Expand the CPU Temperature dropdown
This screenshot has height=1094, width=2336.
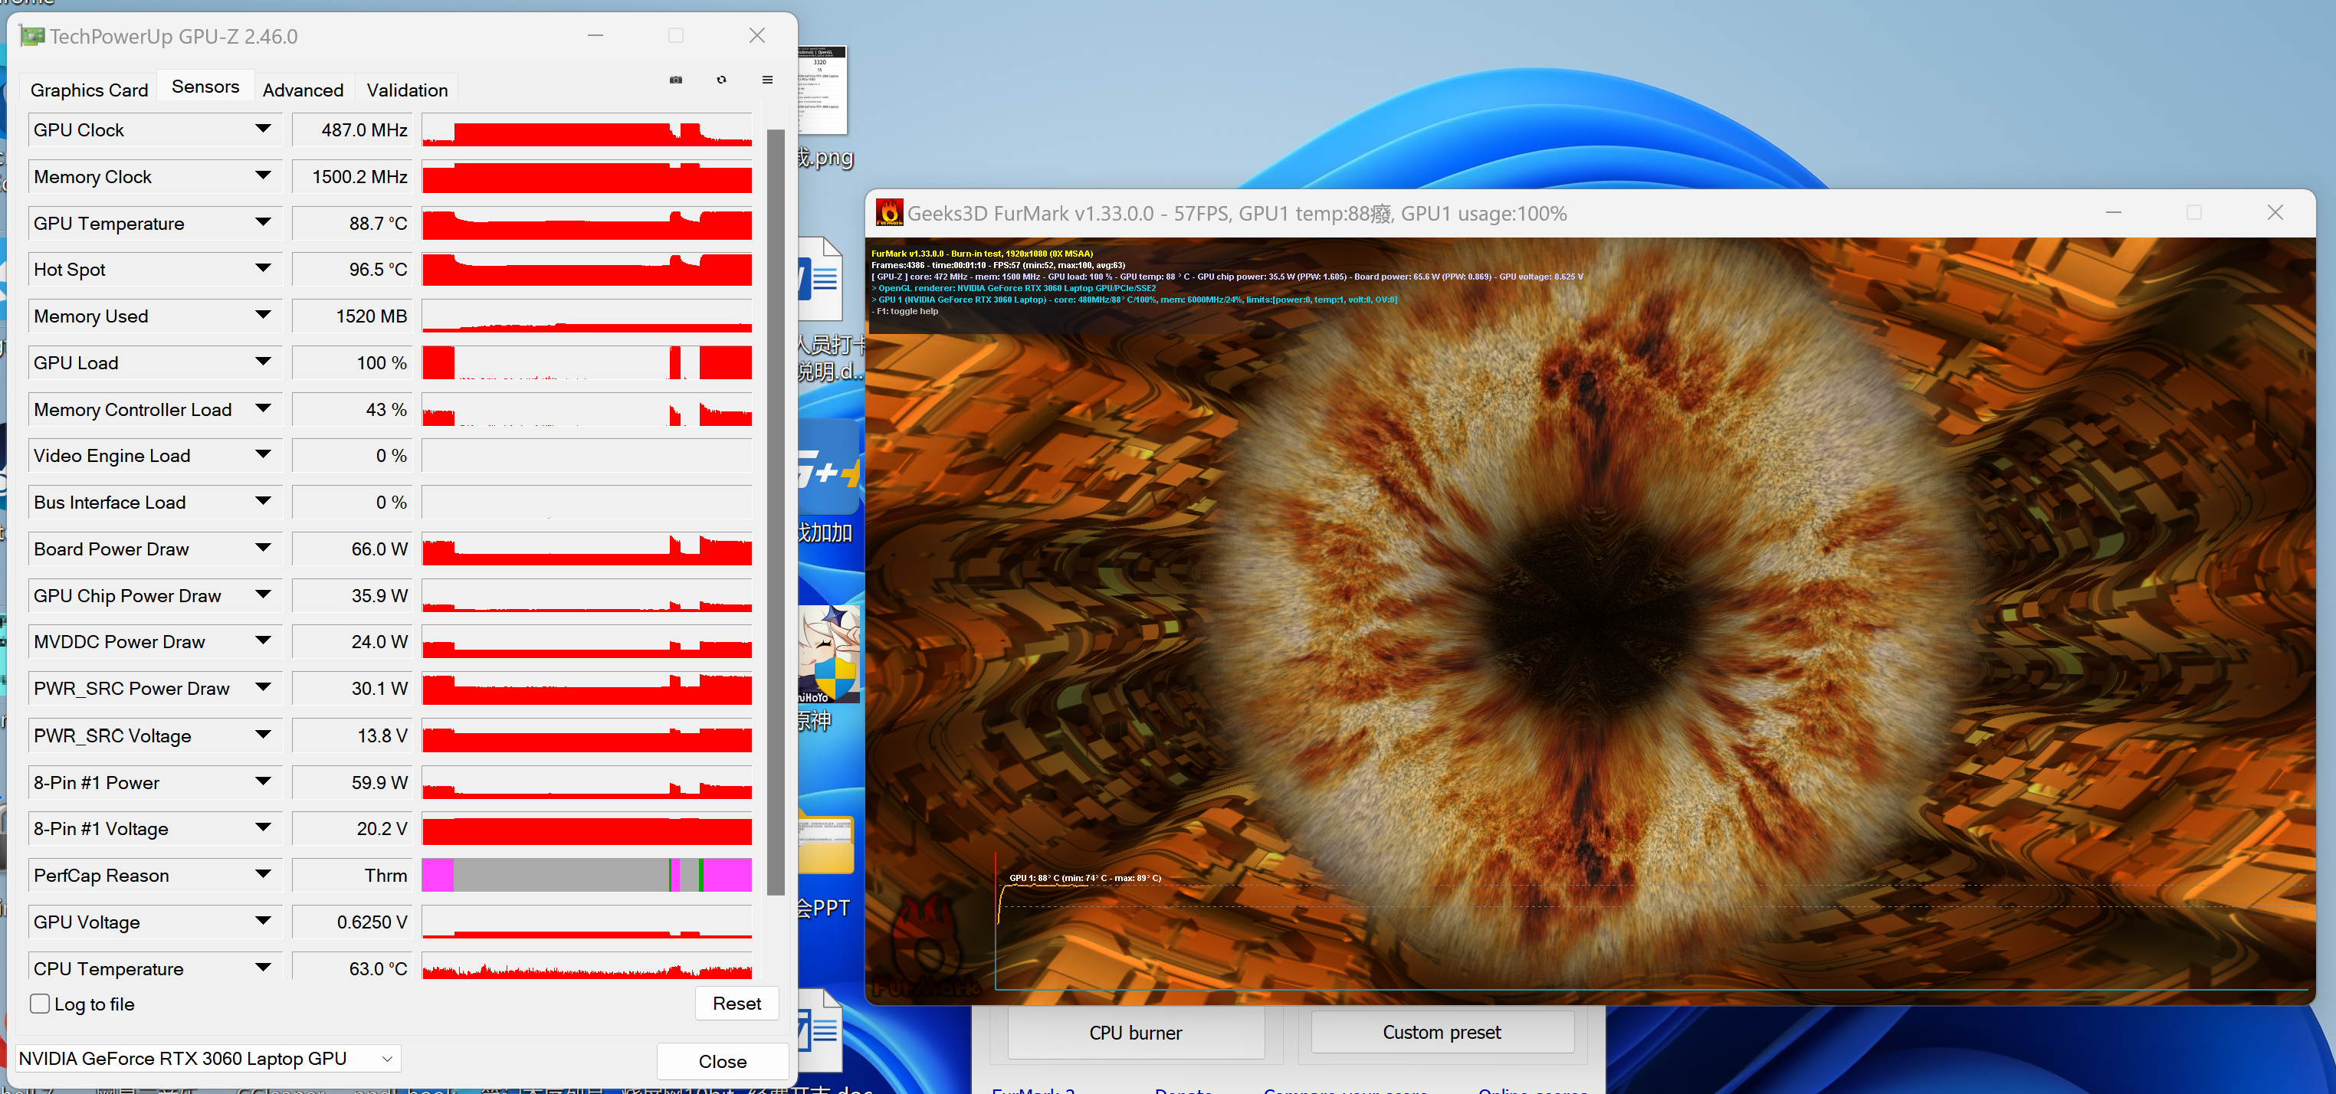pos(263,968)
